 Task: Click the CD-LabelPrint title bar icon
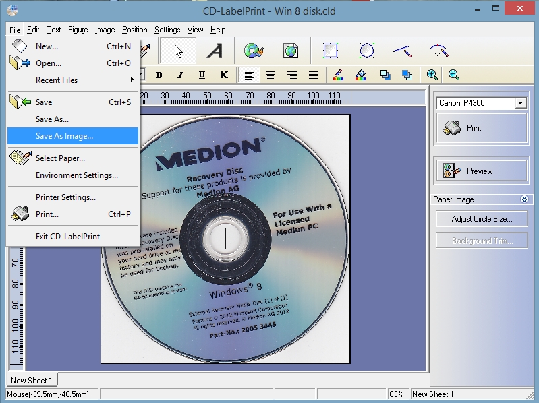pyautogui.click(x=12, y=11)
